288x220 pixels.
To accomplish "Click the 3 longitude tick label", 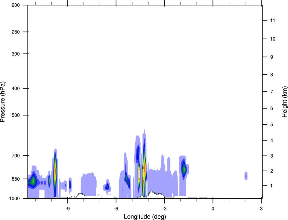I will [261, 208].
